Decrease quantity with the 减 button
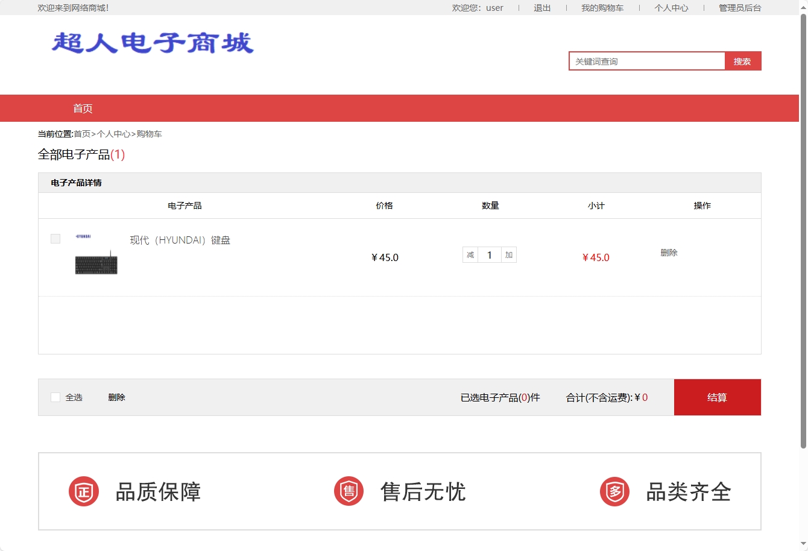 pyautogui.click(x=470, y=254)
